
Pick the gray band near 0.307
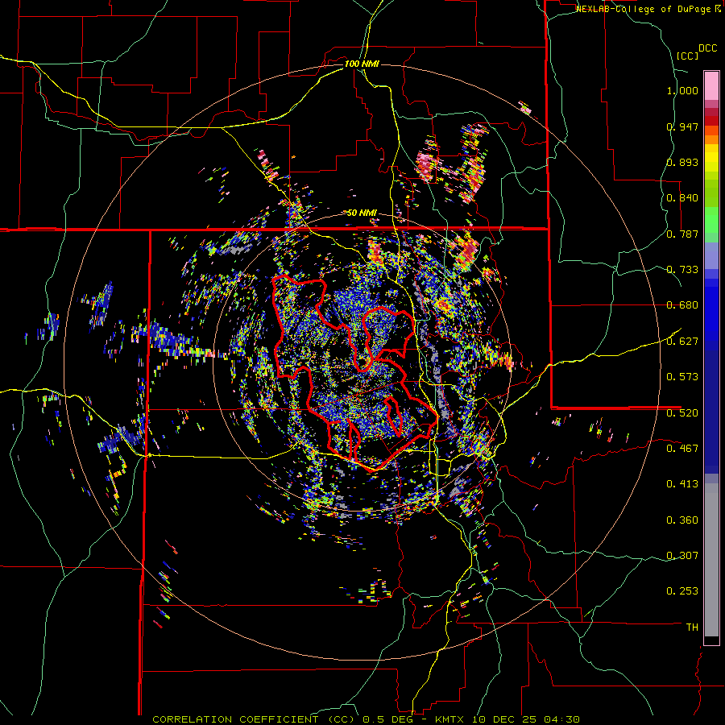711,560
